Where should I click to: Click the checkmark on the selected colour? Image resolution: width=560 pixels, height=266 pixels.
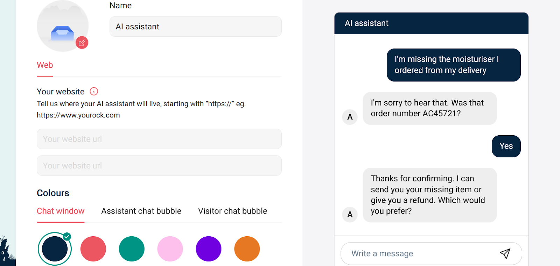[67, 236]
